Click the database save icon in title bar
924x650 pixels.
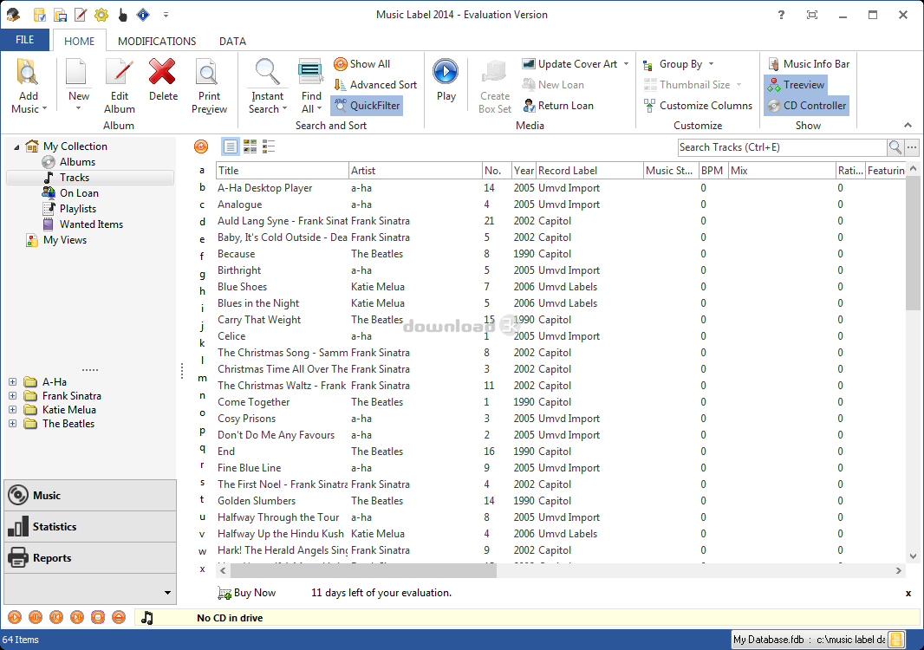pyautogui.click(x=60, y=15)
